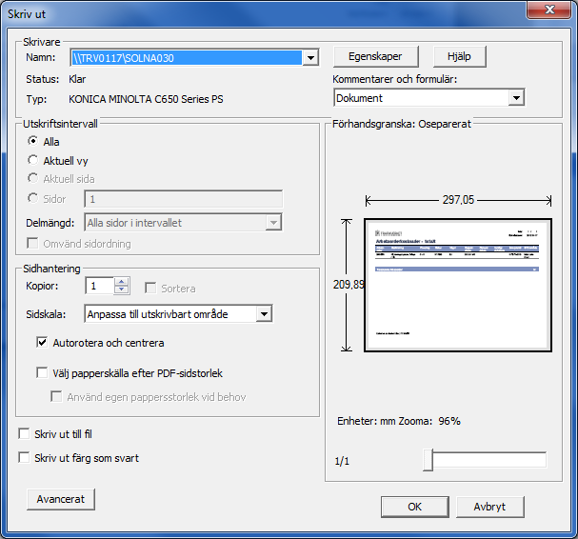
Task: Click the document preview thumbnail
Action: click(x=457, y=285)
